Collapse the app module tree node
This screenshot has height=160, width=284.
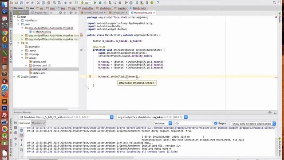pos(15,17)
